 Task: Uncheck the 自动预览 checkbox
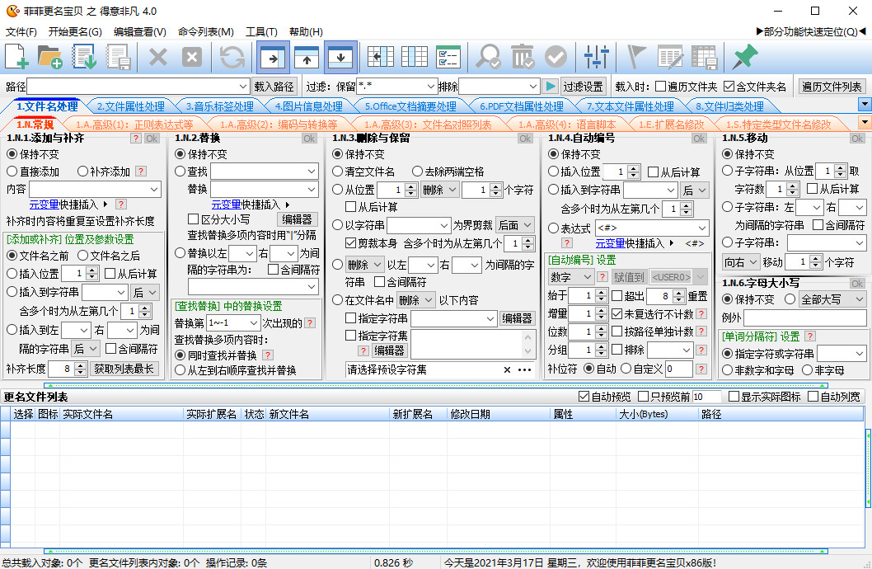(584, 397)
